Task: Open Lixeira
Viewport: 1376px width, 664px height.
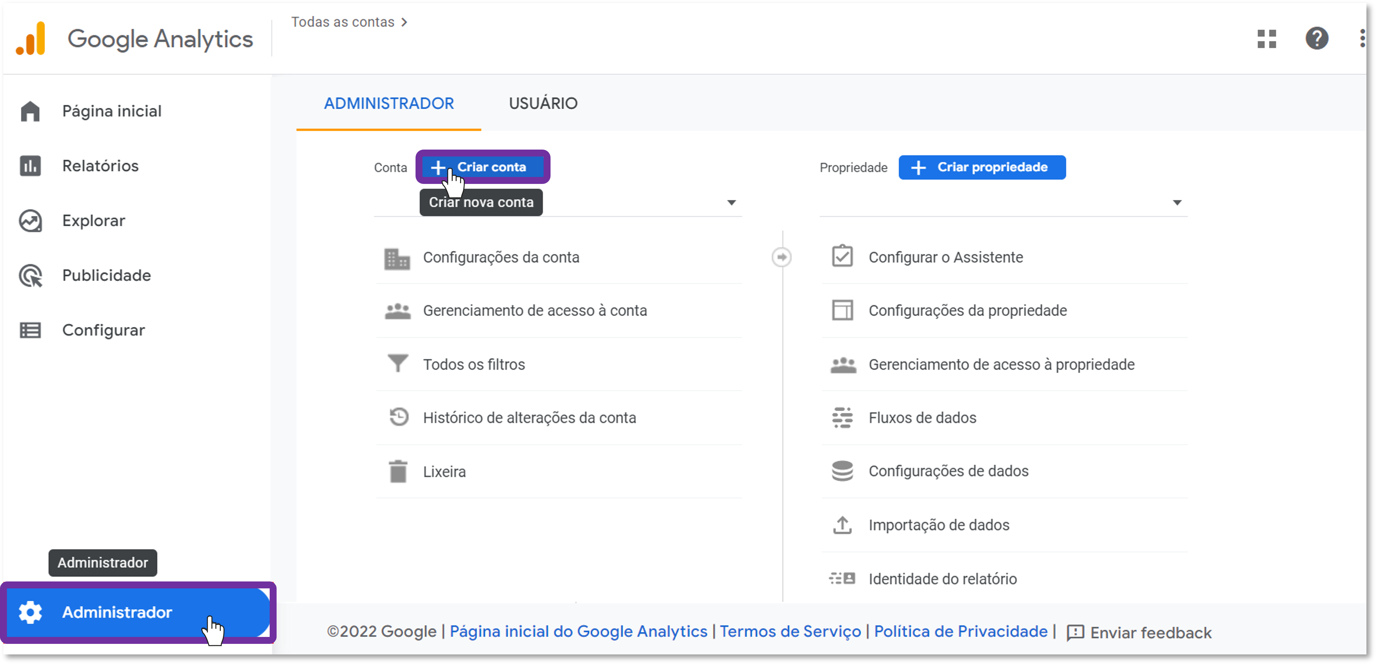Action: (559, 472)
